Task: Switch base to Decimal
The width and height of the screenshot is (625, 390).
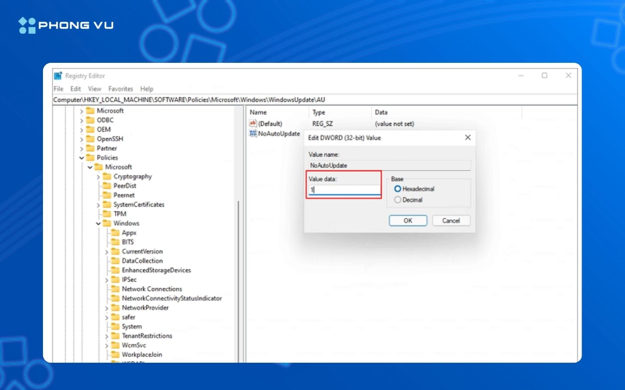Action: pyautogui.click(x=398, y=200)
